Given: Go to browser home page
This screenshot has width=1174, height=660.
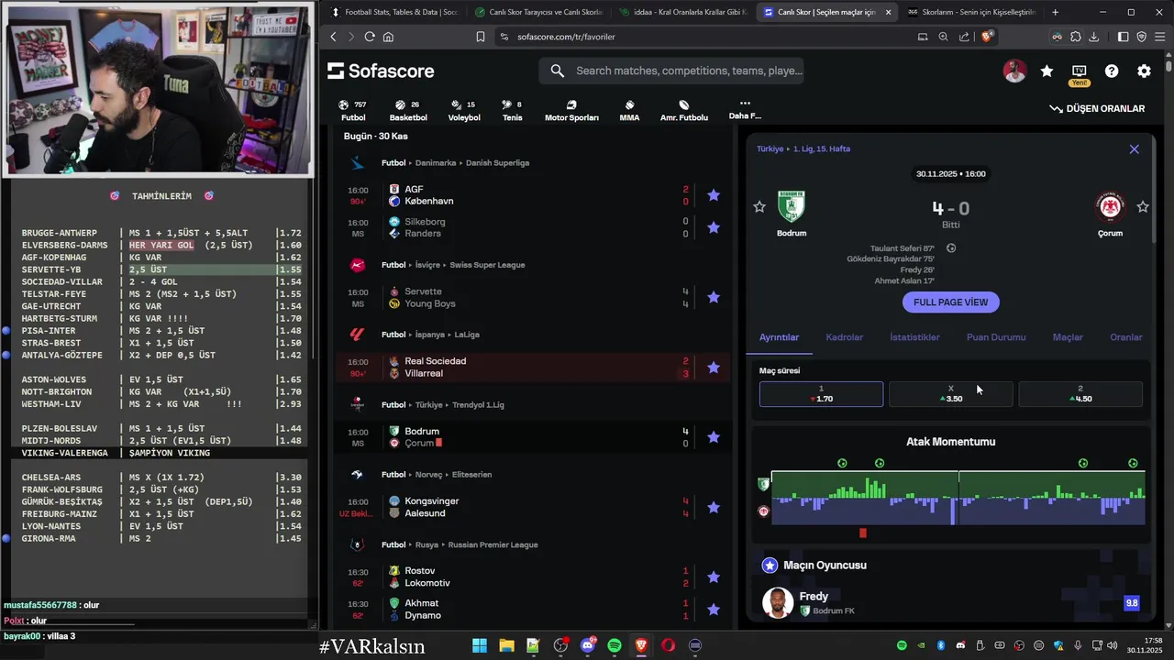Looking at the screenshot, I should (x=388, y=37).
